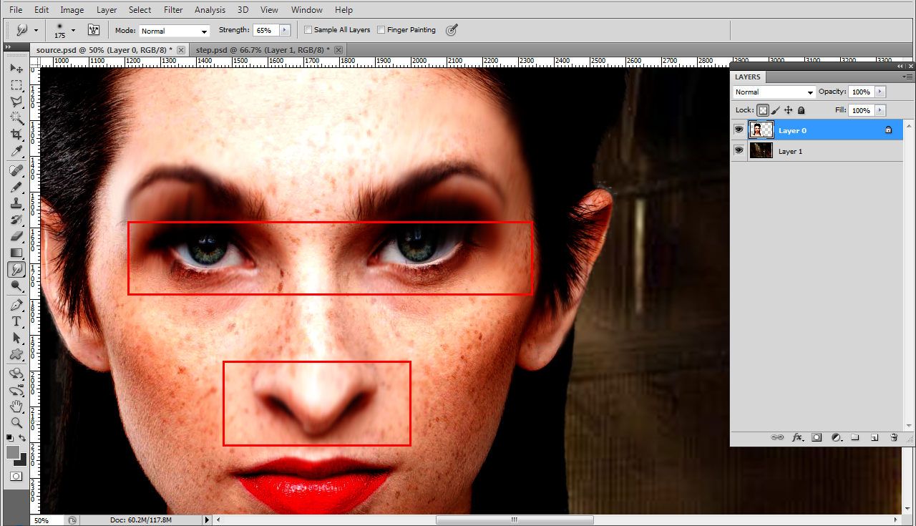Viewport: 916px width, 526px height.
Task: Enable Finger Painting checkbox
Action: [381, 30]
